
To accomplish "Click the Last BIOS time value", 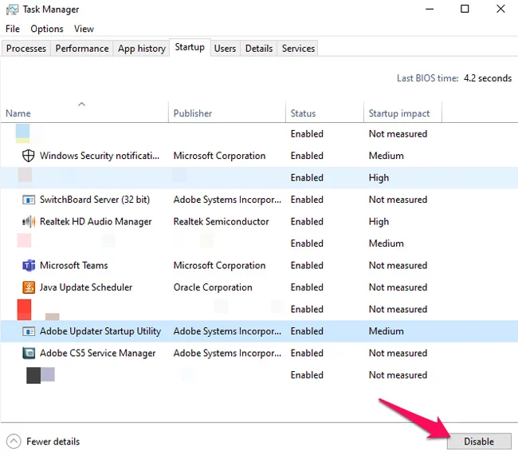I will pos(488,78).
